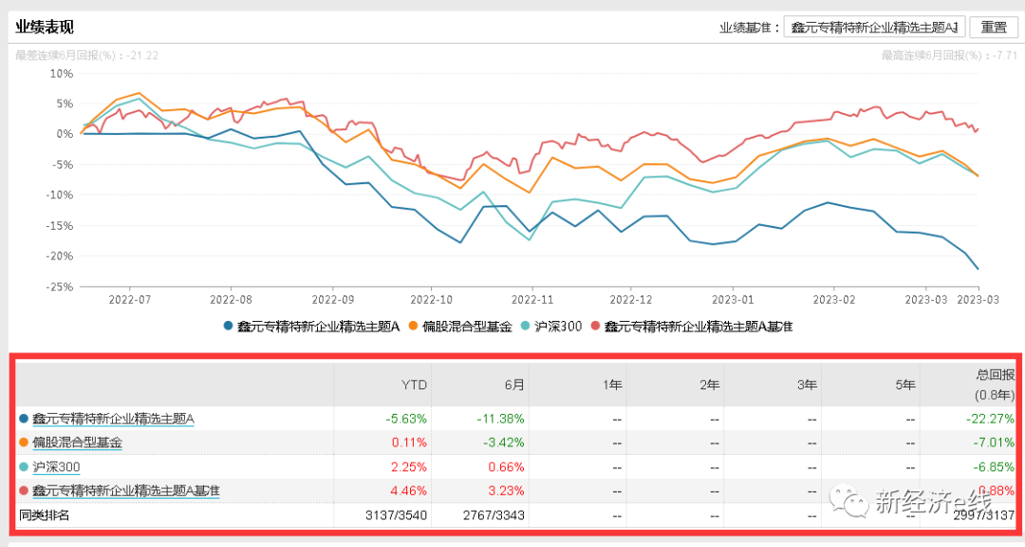Select the 3年 column header
This screenshot has height=547, width=1025.
pos(807,385)
